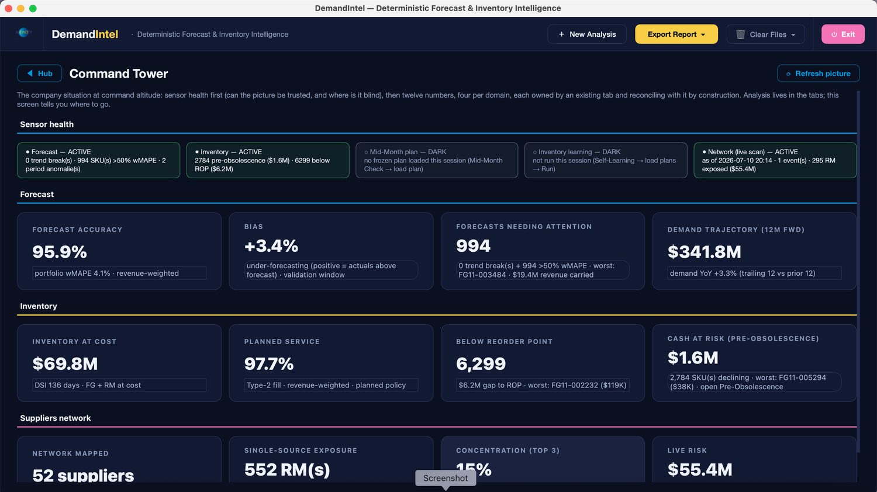Click the Network Mapped 52 suppliers card
Viewport: 877px width, 492px height.
(x=119, y=459)
